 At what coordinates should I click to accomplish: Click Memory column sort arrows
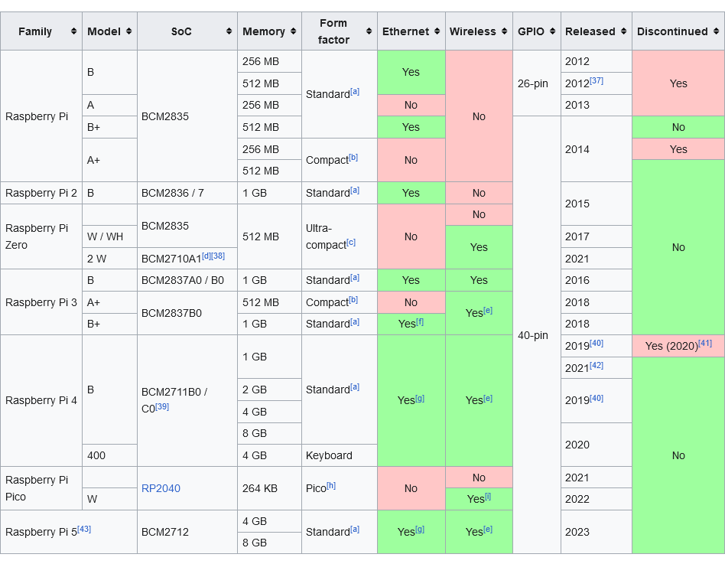(292, 31)
